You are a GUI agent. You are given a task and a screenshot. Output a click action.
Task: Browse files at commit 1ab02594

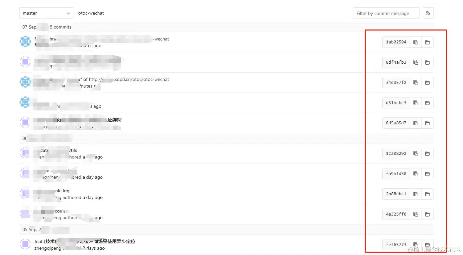427,42
